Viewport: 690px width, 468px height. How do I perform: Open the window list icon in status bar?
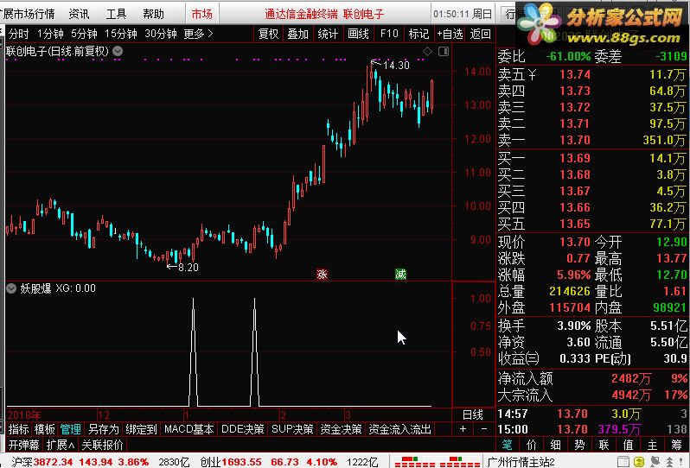(623, 462)
